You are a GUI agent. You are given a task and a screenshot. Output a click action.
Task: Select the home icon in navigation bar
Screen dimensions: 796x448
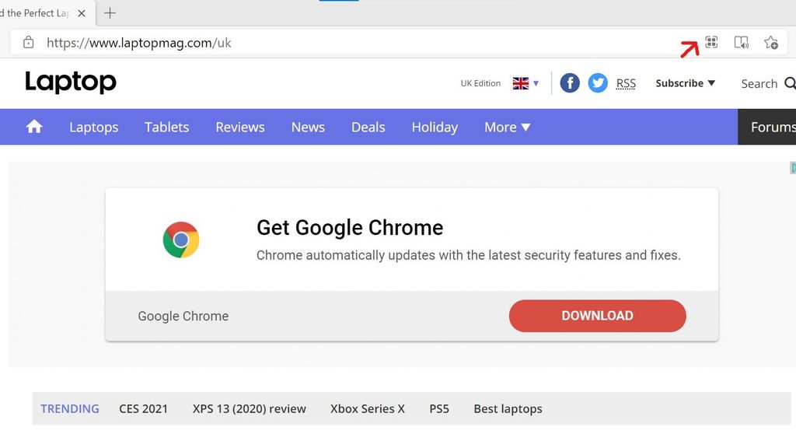pyautogui.click(x=33, y=126)
